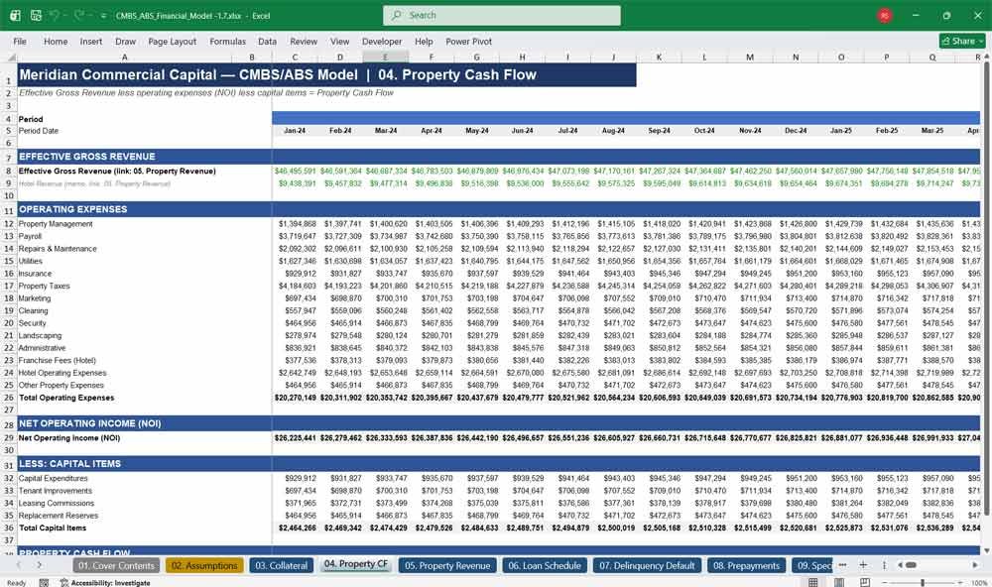Viewport: 992px width, 587px height.
Task: Click the zoom out minus button
Action: [885, 583]
